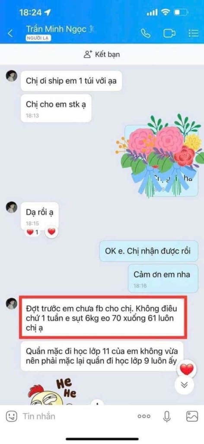Tap the back arrow in the chat header
The width and height of the screenshot is (204, 444).
(10, 33)
